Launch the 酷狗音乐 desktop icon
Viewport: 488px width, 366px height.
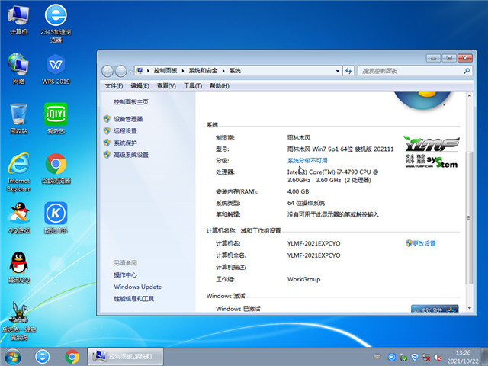(x=56, y=218)
